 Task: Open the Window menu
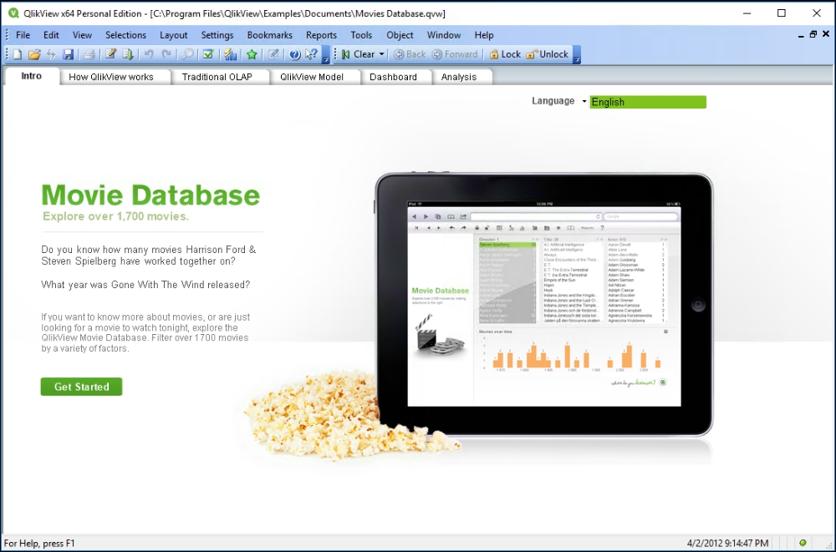pyautogui.click(x=444, y=35)
